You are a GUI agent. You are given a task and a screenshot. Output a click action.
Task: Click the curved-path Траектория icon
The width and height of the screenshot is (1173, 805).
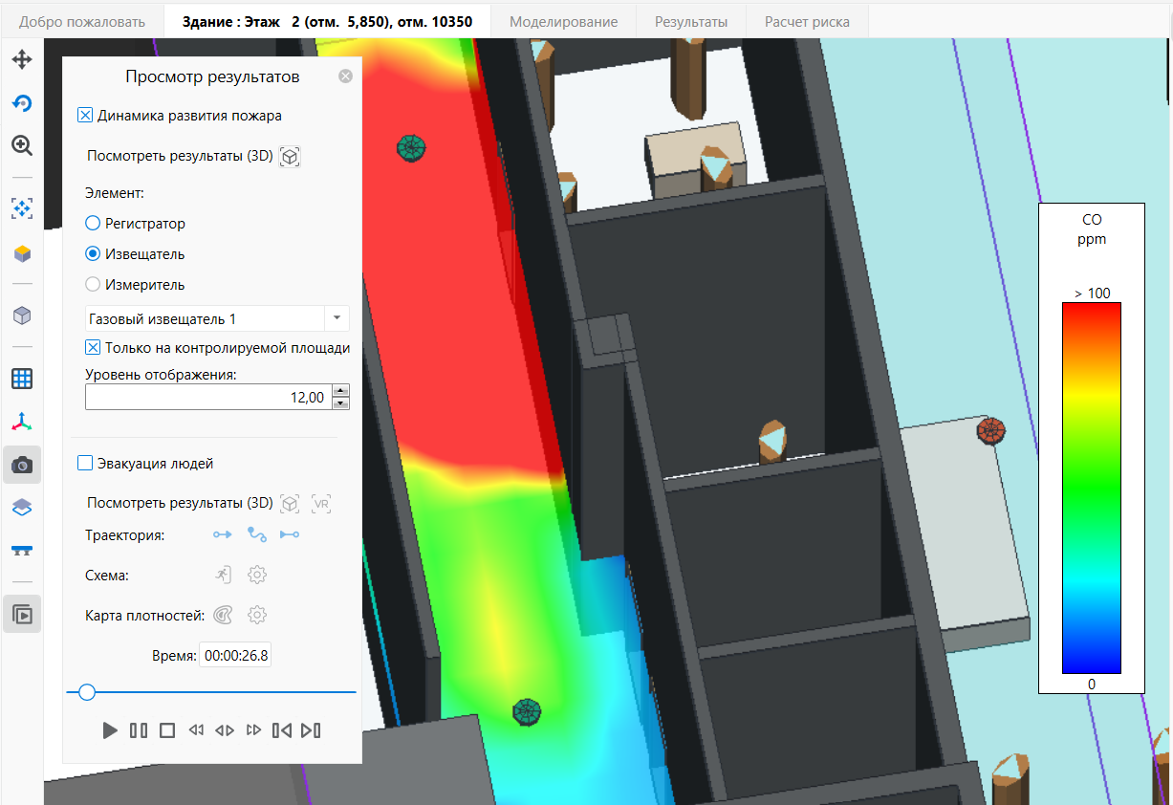[256, 535]
